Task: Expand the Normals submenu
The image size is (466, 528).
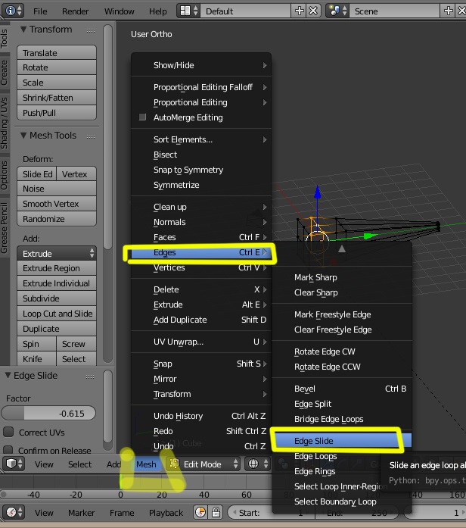Action: tap(201, 222)
